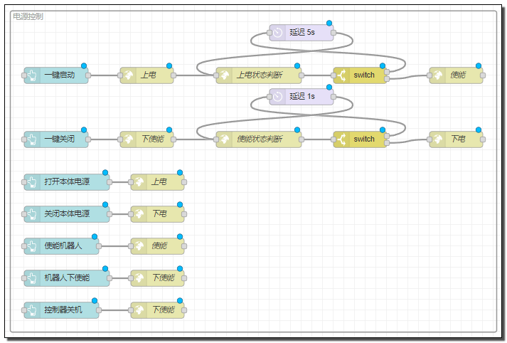507x343 pixels.
Task: Click the icon of 使能 node wired to 使能机器人
Action: click(139, 246)
